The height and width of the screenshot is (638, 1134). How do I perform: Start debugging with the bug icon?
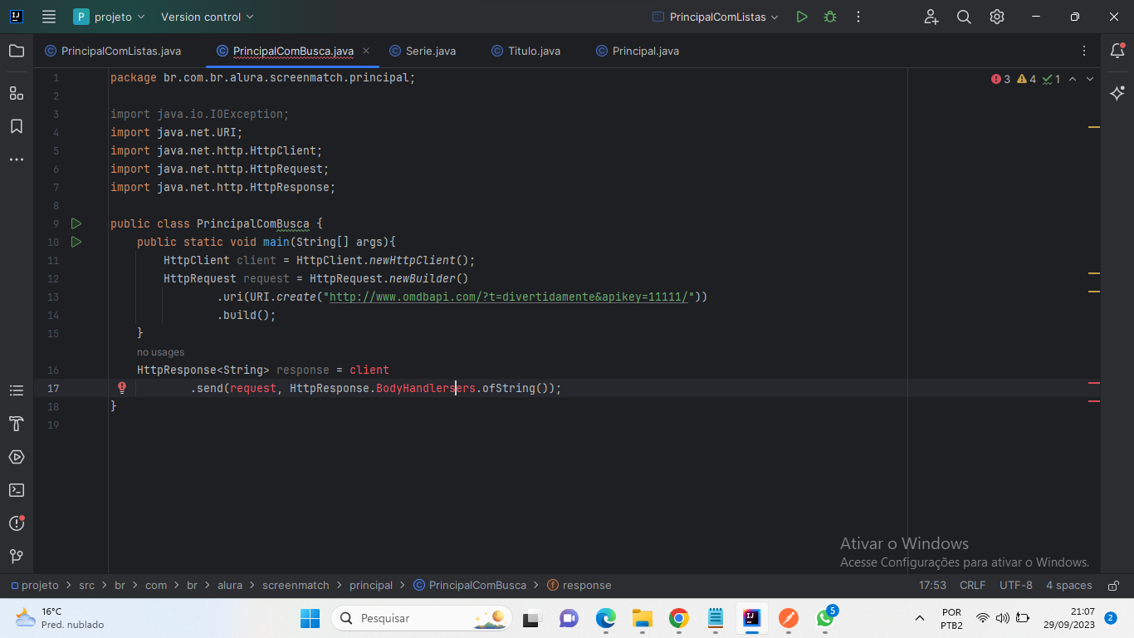(829, 17)
